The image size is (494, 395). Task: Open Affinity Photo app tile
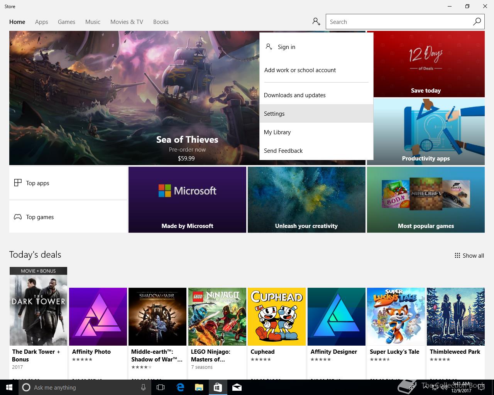click(98, 333)
